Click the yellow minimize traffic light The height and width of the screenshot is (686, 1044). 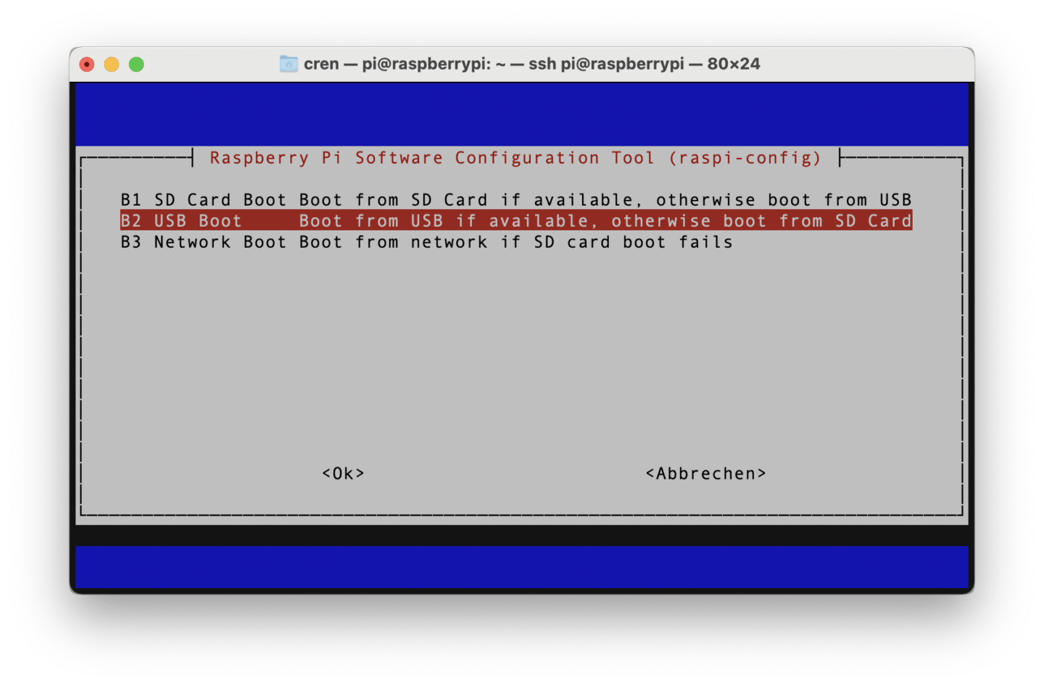[x=111, y=64]
